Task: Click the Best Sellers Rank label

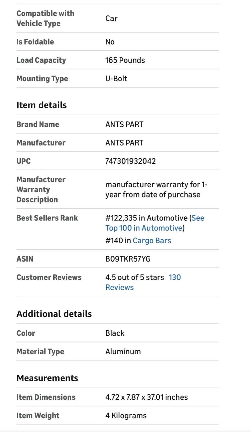Action: coord(47,218)
